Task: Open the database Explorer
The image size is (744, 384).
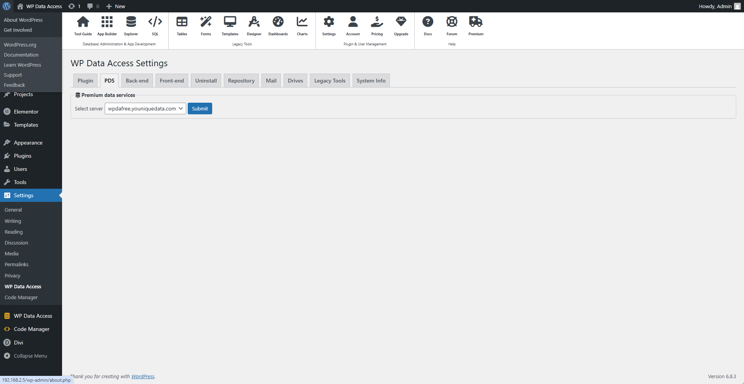Action: coord(131,25)
